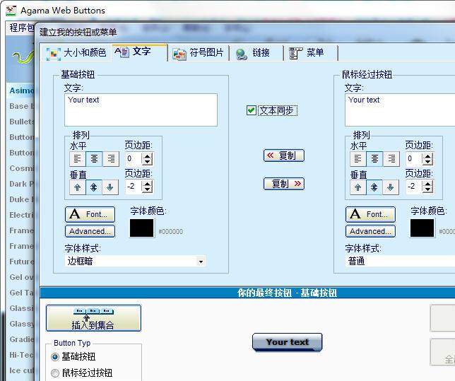Screen dimensions: 455x381
Task: Select Ice cu... category in sidebar
Action: pyautogui.click(x=21, y=370)
